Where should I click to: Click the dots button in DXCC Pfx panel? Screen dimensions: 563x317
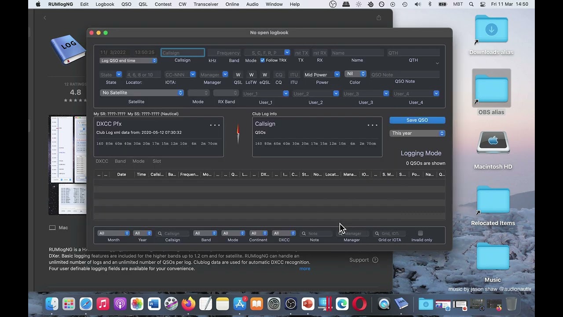(x=215, y=125)
